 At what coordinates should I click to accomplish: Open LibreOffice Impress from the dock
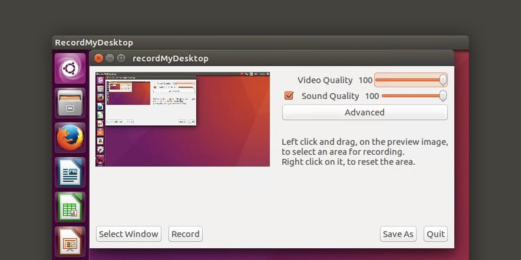70,241
